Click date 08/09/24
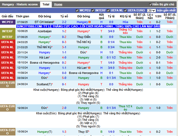Image resolution: width=178 pixels, height=136 pixels. [x=22, y=78]
